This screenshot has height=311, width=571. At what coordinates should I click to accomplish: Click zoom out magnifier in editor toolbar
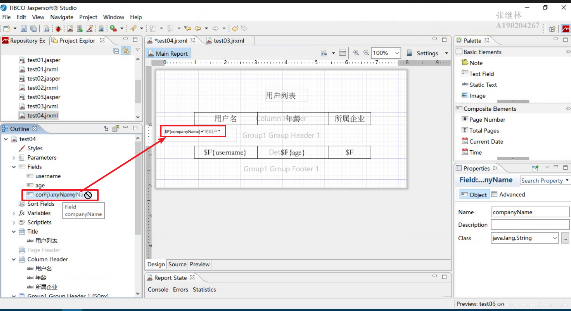tap(366, 53)
